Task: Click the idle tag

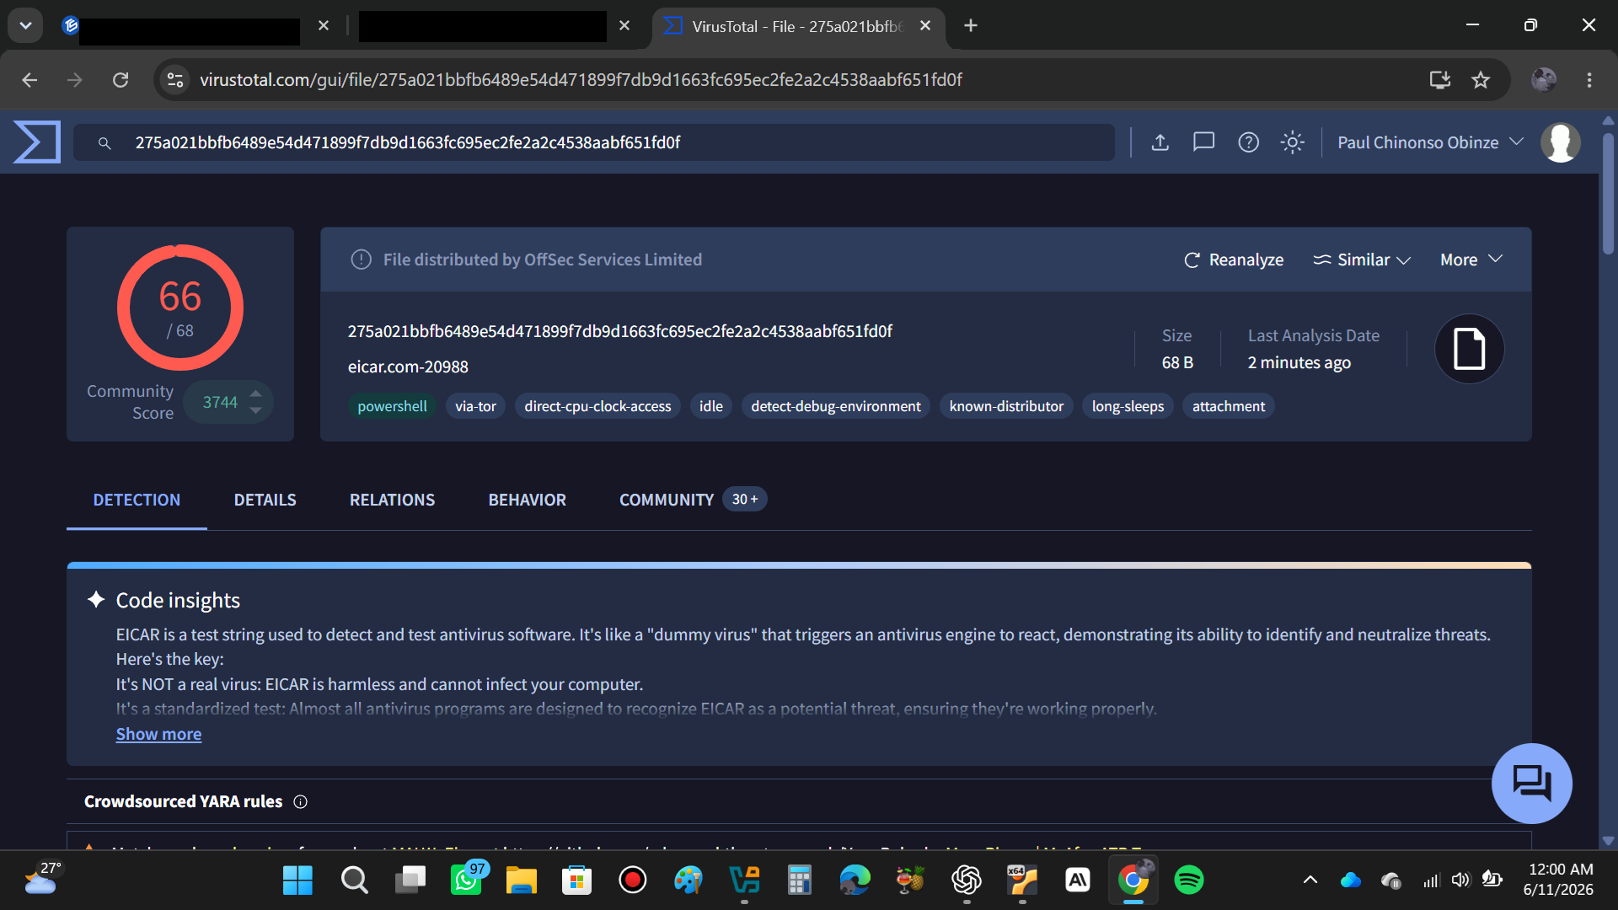Action: pos(710,406)
